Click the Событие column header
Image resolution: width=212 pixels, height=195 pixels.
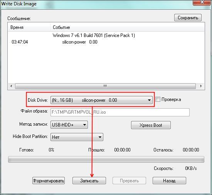pyautogui.click(x=127, y=27)
